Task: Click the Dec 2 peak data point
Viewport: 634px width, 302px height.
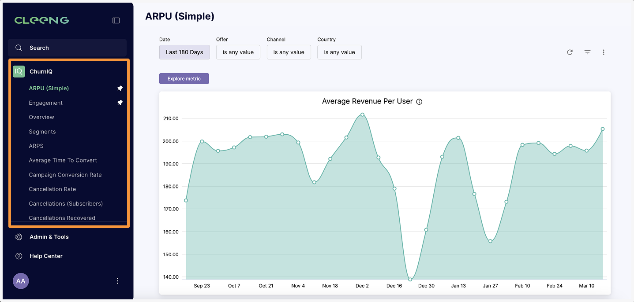Action: 362,114
